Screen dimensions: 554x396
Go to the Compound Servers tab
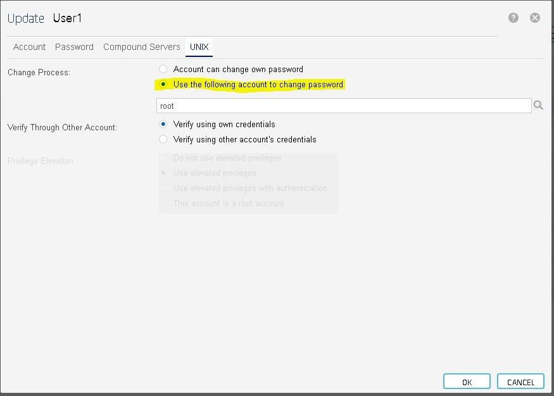[141, 47]
